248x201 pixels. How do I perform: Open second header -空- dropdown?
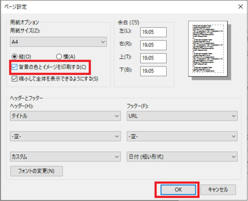click(65, 136)
